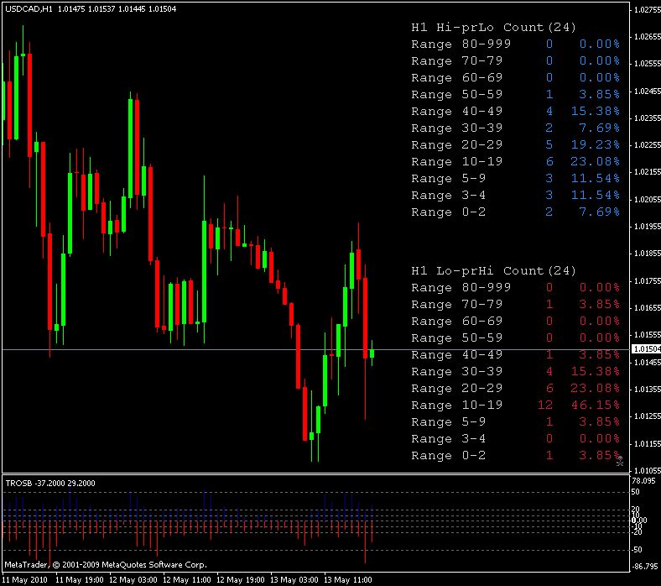This screenshot has width=661, height=586.
Task: Click the '13 May 11:00' time label
Action: pos(348,580)
